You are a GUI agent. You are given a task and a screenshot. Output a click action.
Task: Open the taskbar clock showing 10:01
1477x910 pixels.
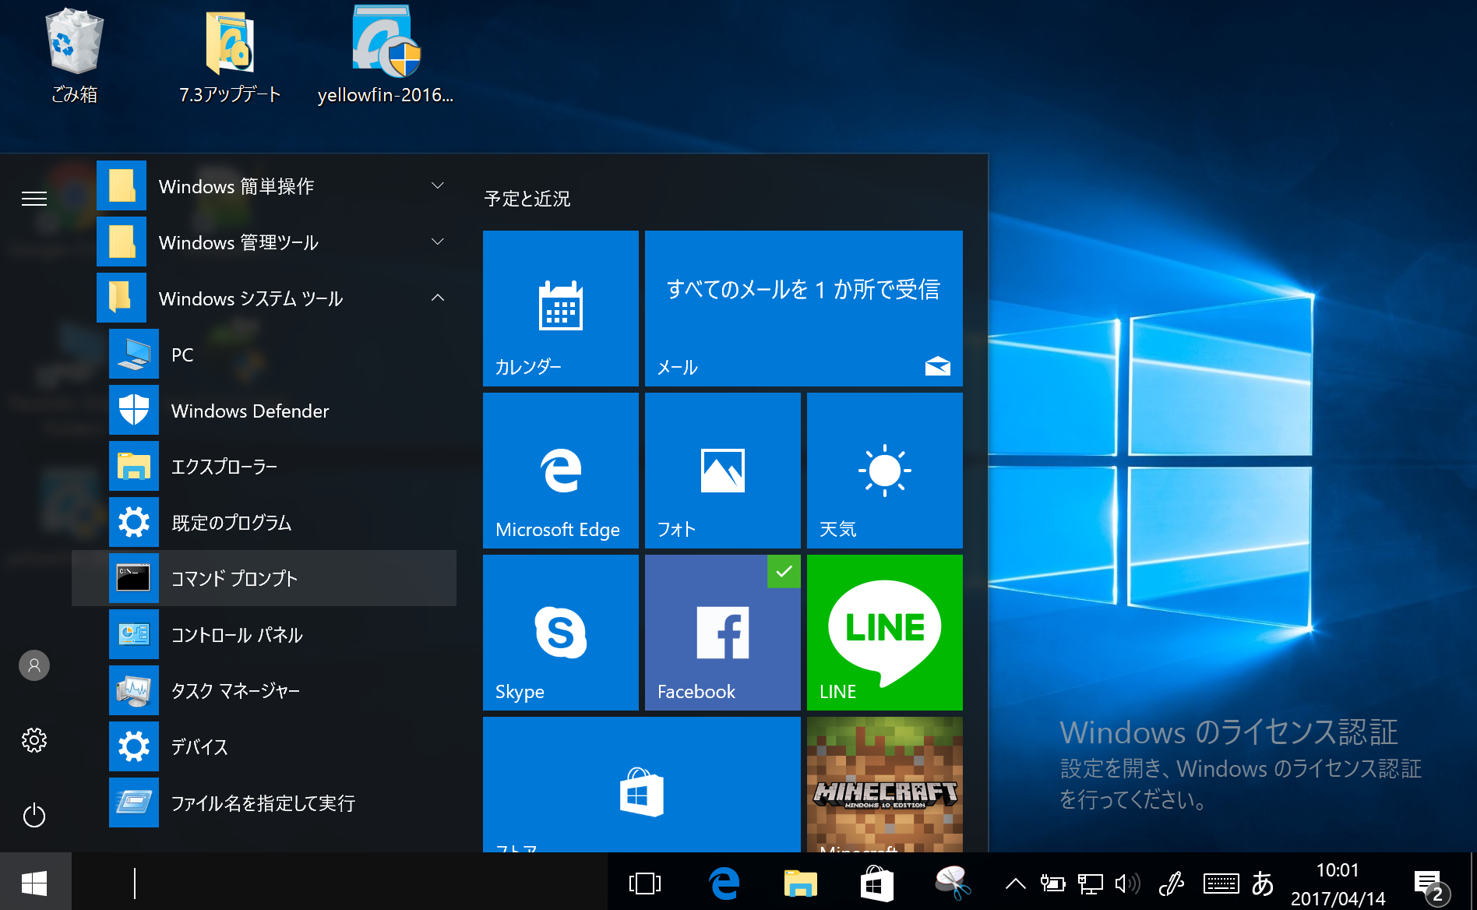click(1338, 884)
